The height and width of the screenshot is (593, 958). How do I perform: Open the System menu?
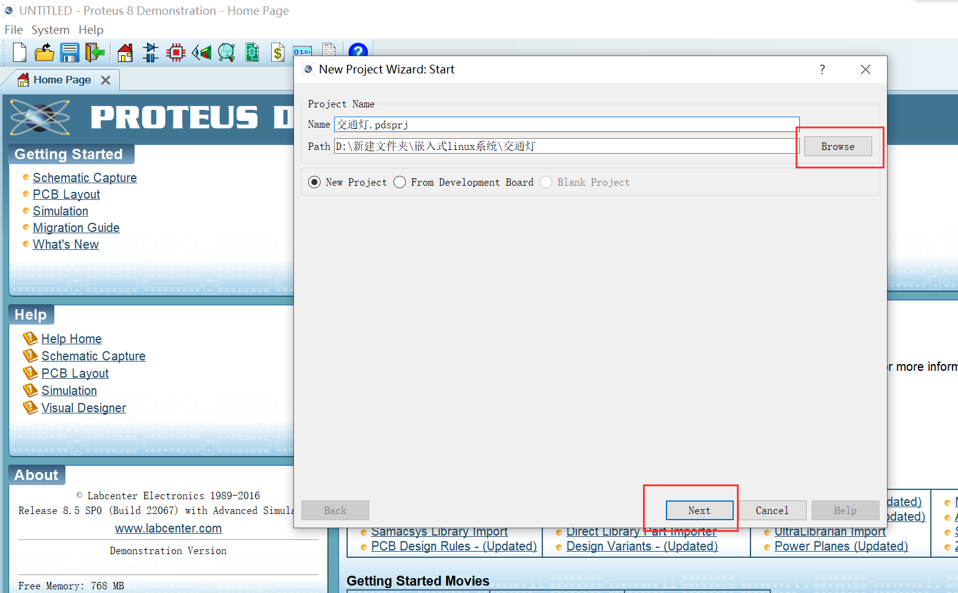[51, 30]
